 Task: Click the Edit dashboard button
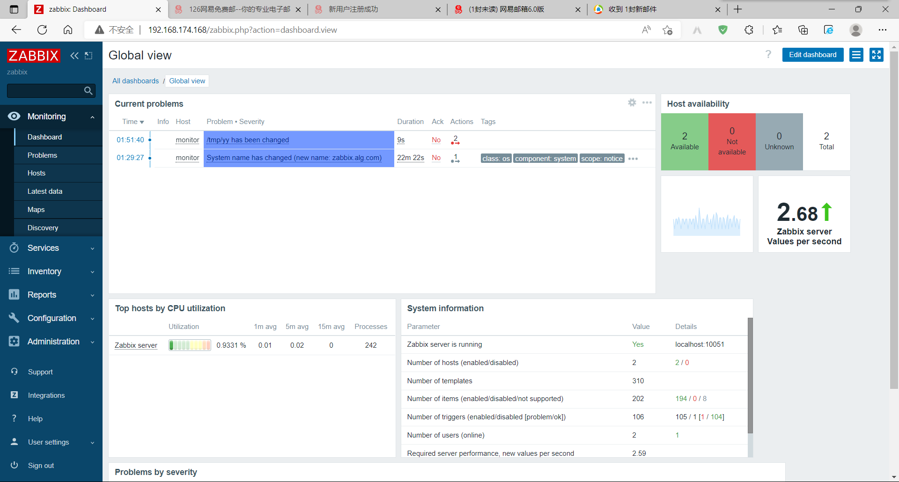(x=813, y=55)
